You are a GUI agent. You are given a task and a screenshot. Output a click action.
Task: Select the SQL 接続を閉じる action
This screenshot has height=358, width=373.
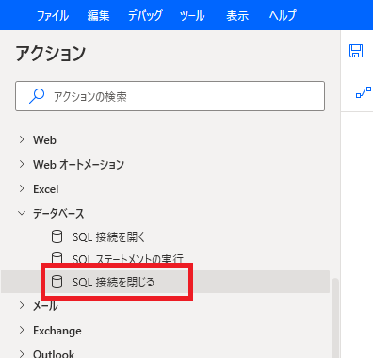[x=165, y=282]
